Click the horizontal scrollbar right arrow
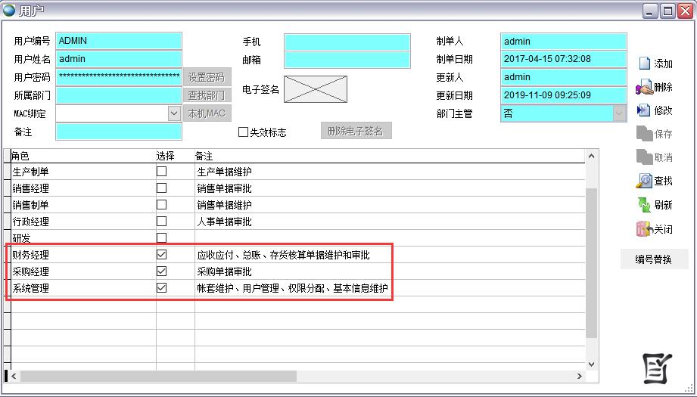The height and width of the screenshot is (397, 697). (x=580, y=376)
